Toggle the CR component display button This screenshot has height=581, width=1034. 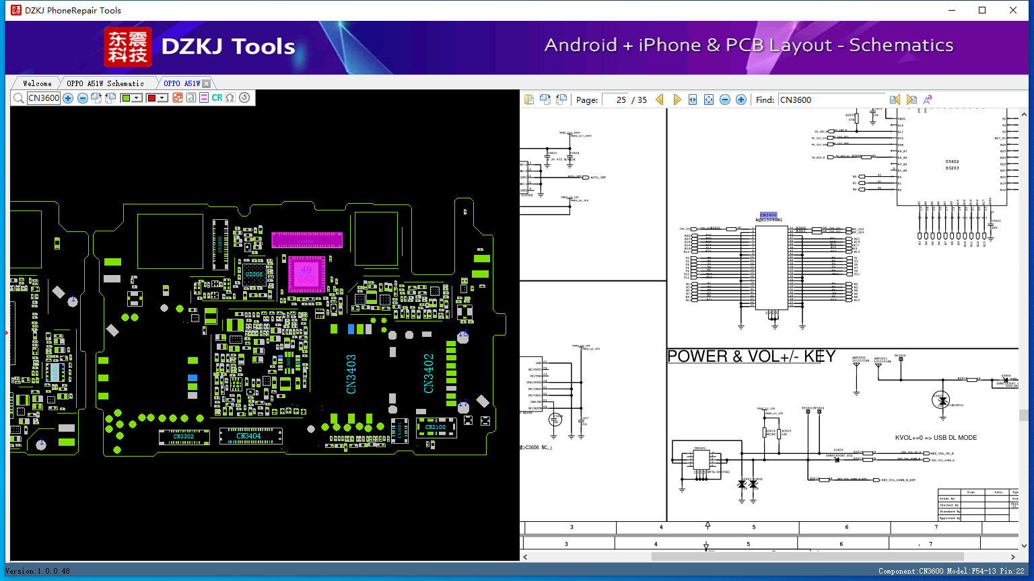pos(217,98)
